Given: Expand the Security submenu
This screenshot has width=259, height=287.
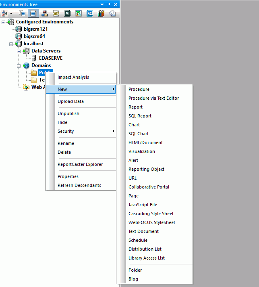Looking at the screenshot, I should [81, 131].
